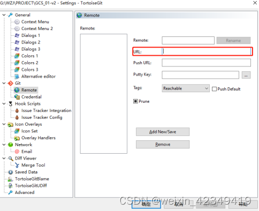Collapse the Network tree node
259x211 pixels.
point(4,145)
